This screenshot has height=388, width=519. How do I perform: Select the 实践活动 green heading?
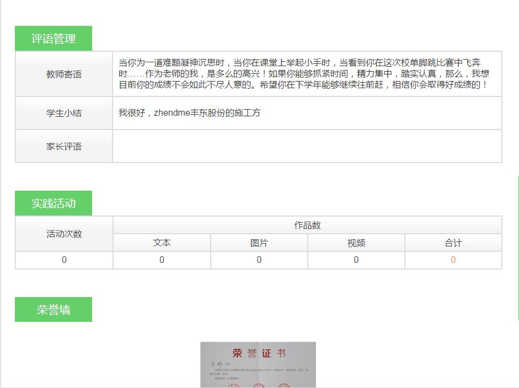point(53,203)
